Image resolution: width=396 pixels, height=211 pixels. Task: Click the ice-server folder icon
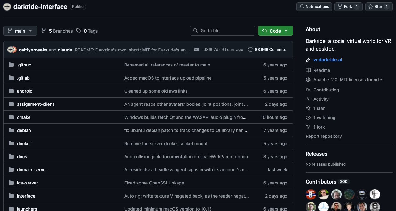click(11, 183)
